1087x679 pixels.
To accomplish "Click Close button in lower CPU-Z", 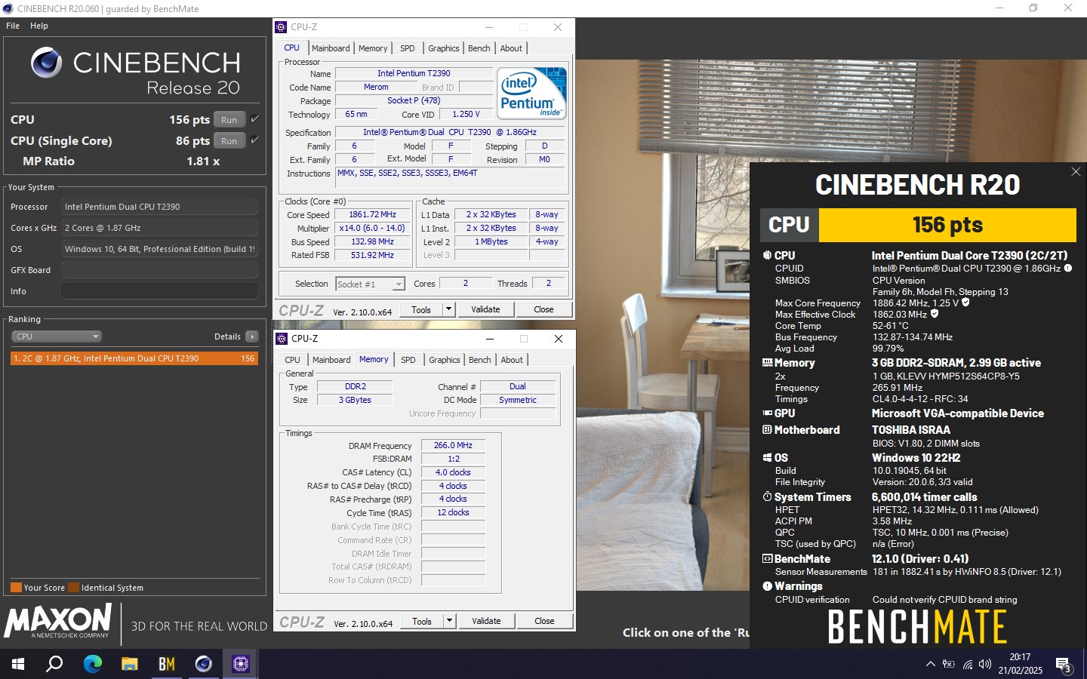I will click(x=544, y=621).
